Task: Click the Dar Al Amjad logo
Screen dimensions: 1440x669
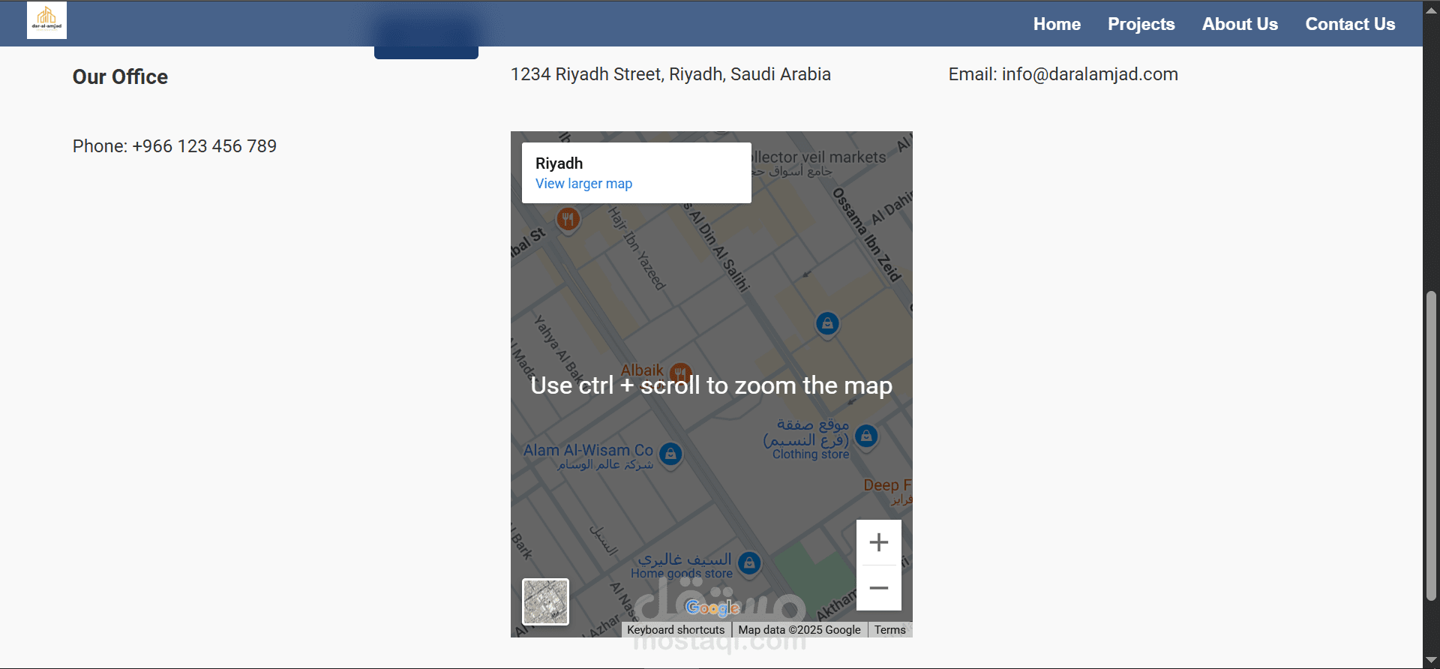Action: (x=46, y=20)
